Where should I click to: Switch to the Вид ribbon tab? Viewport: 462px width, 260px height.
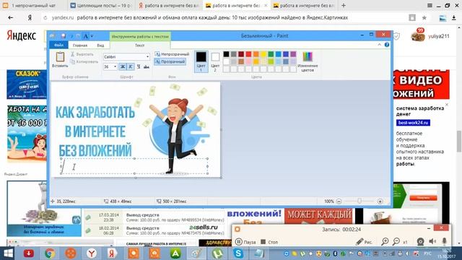coord(100,45)
